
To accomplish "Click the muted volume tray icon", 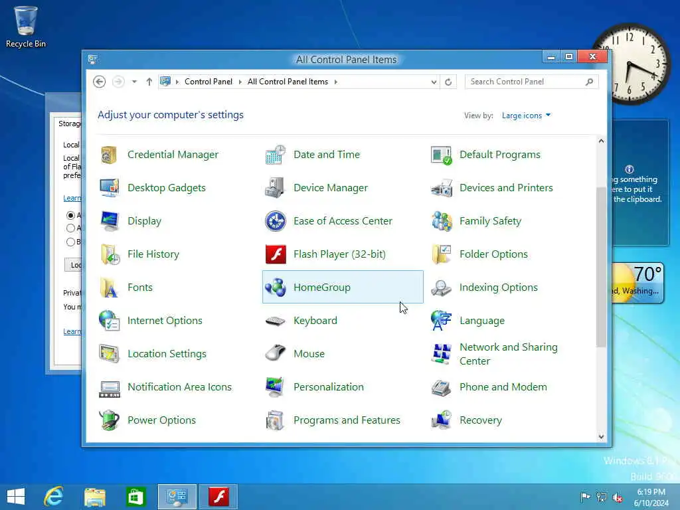I will 617,497.
